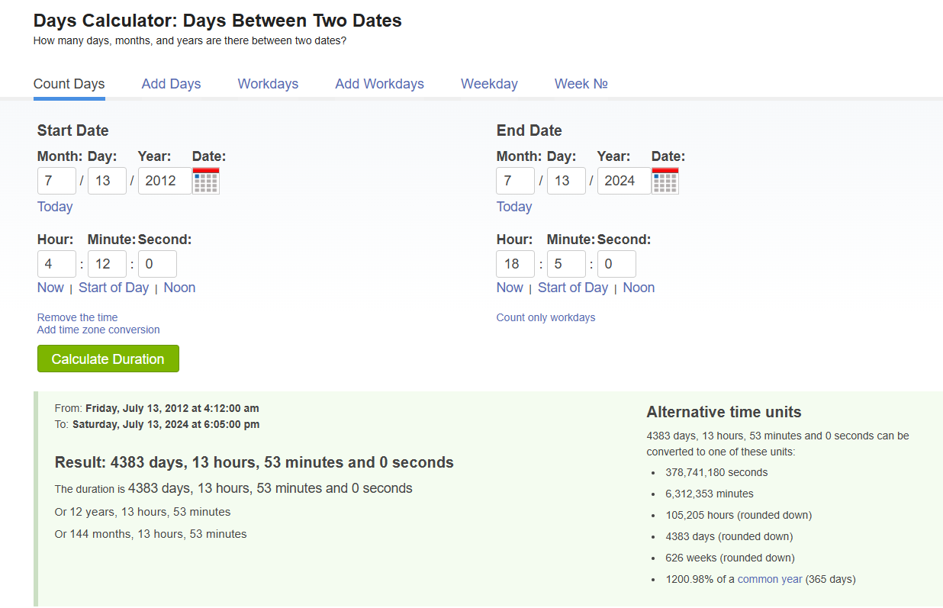The width and height of the screenshot is (943, 608).
Task: Click Start of Day under Start Date
Action: [x=114, y=288]
